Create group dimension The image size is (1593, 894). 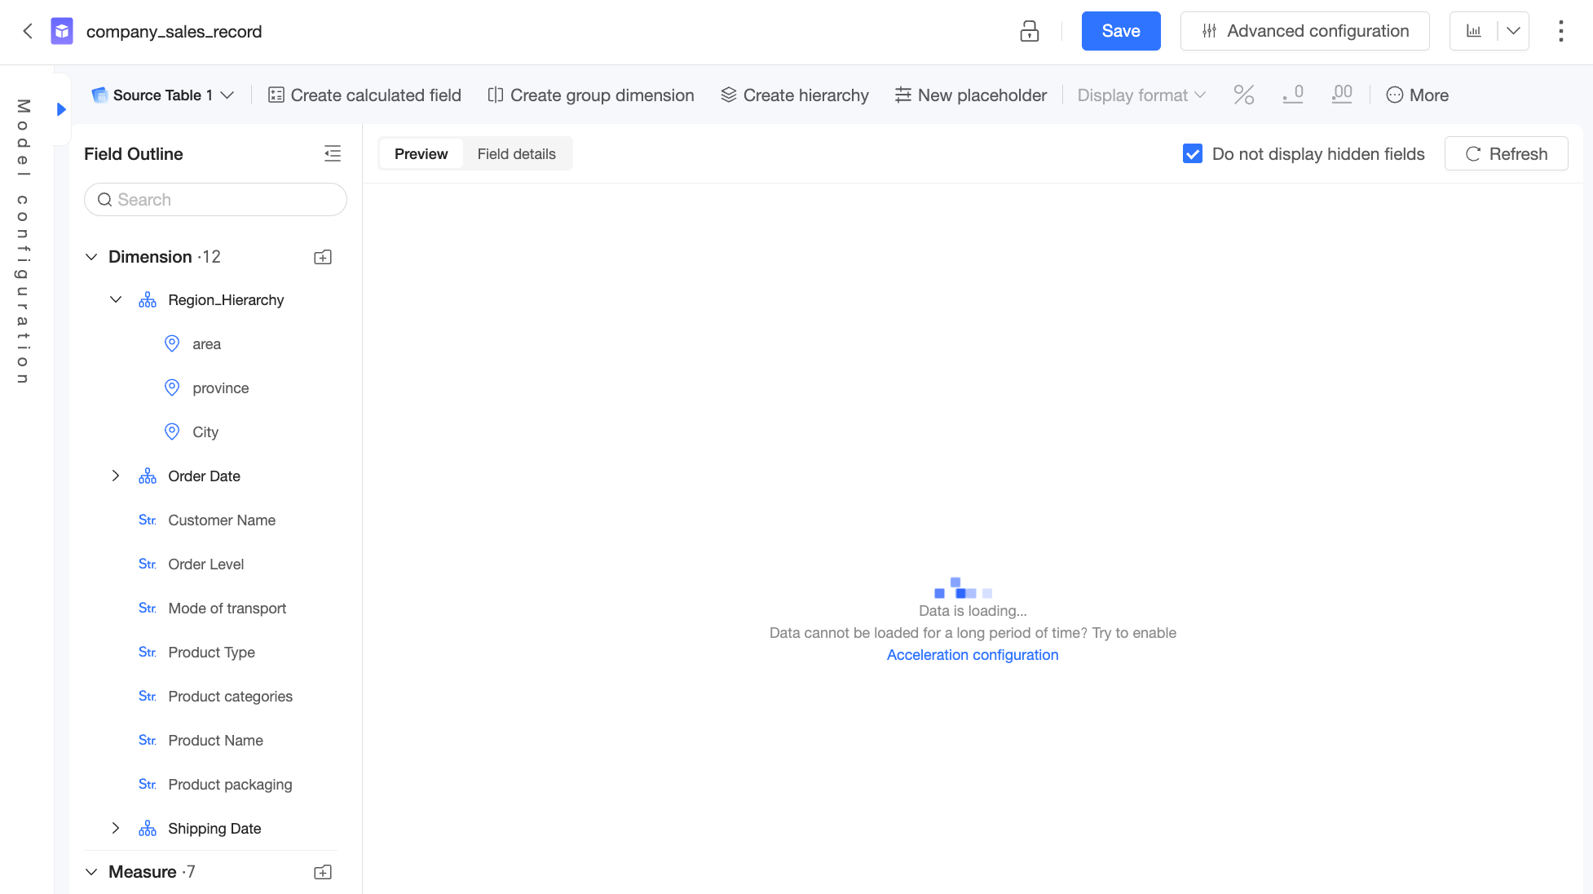pyautogui.click(x=591, y=95)
